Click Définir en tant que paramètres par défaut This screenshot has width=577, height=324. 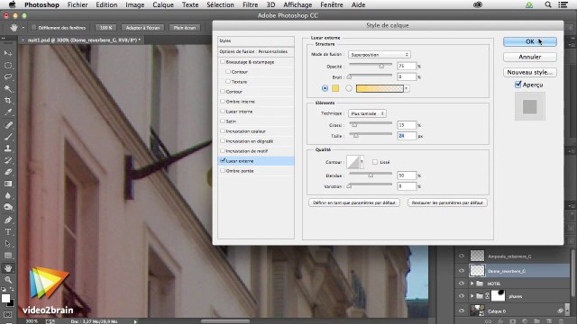tap(354, 202)
